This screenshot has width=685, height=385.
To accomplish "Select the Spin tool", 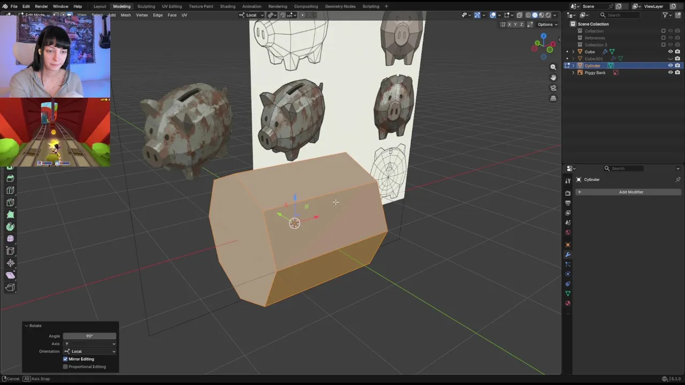I will [x=10, y=227].
